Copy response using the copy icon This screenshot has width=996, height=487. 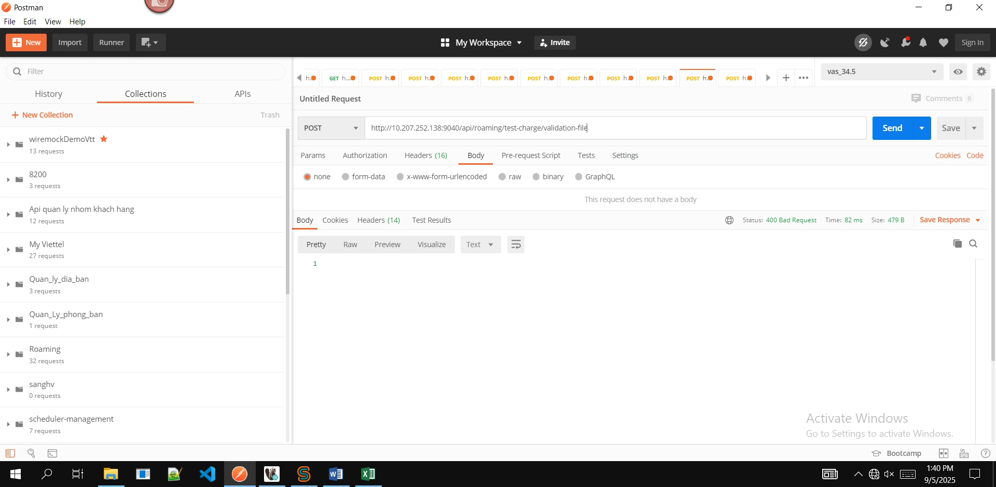[x=957, y=244]
